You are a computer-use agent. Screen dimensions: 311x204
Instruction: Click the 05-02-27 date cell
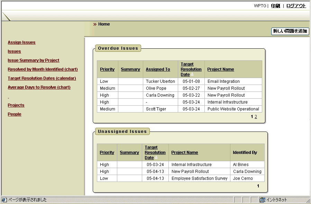(191, 88)
